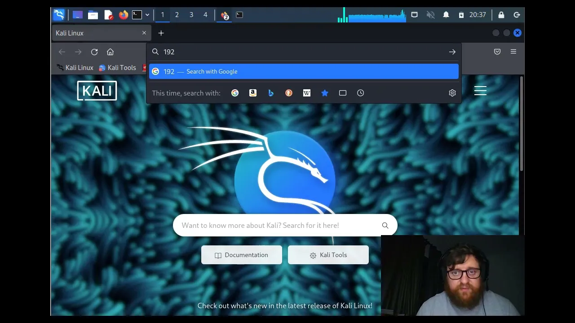Launch Firefox from the panel launcher
The height and width of the screenshot is (323, 575).
coord(124,15)
